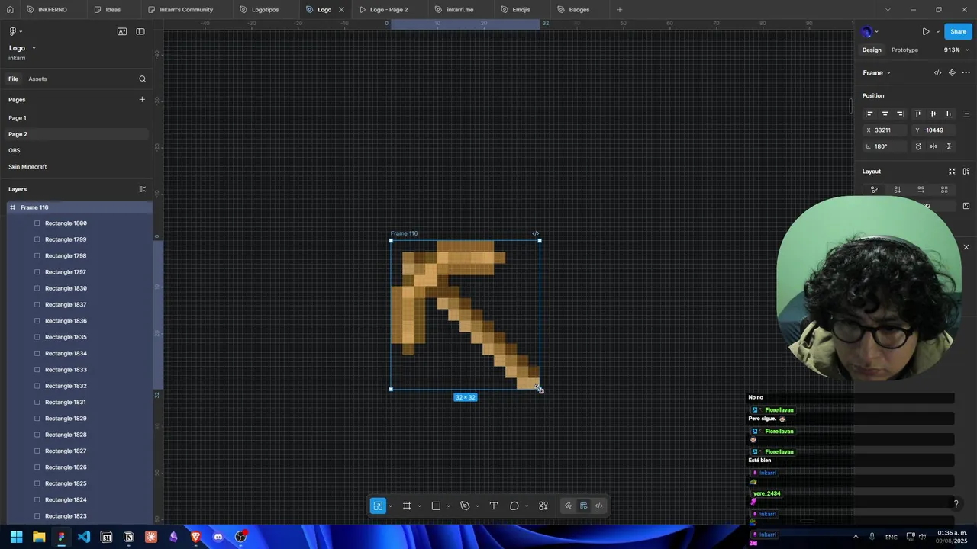Open the Actions tool in bottom toolbar
Screen dimensions: 977x549
543,506
